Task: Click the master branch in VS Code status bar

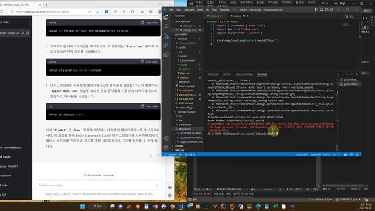Action: (x=170, y=155)
